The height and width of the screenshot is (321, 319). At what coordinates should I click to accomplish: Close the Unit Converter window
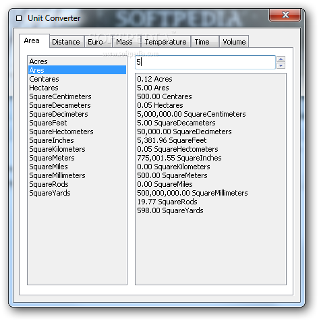(285, 15)
